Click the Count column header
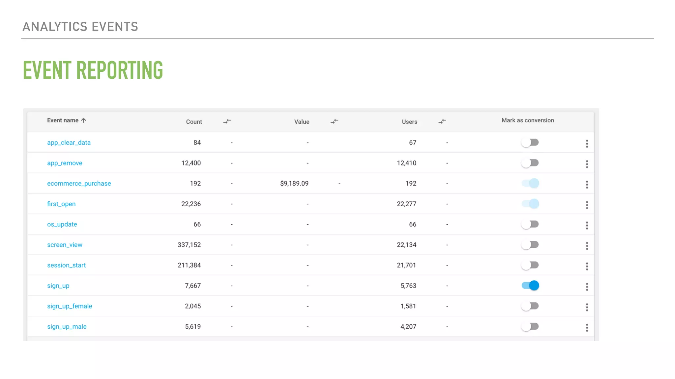This screenshot has height=379, width=675. tap(194, 122)
